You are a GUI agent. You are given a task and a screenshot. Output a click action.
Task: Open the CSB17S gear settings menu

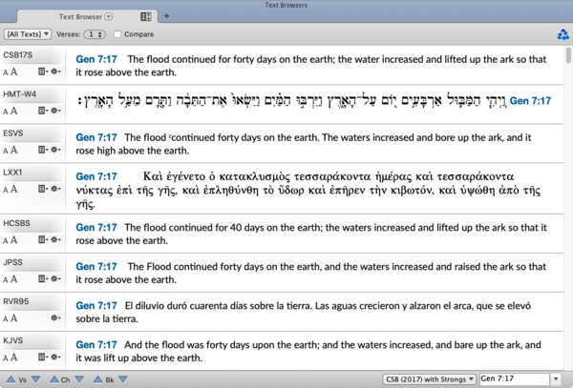tap(55, 71)
